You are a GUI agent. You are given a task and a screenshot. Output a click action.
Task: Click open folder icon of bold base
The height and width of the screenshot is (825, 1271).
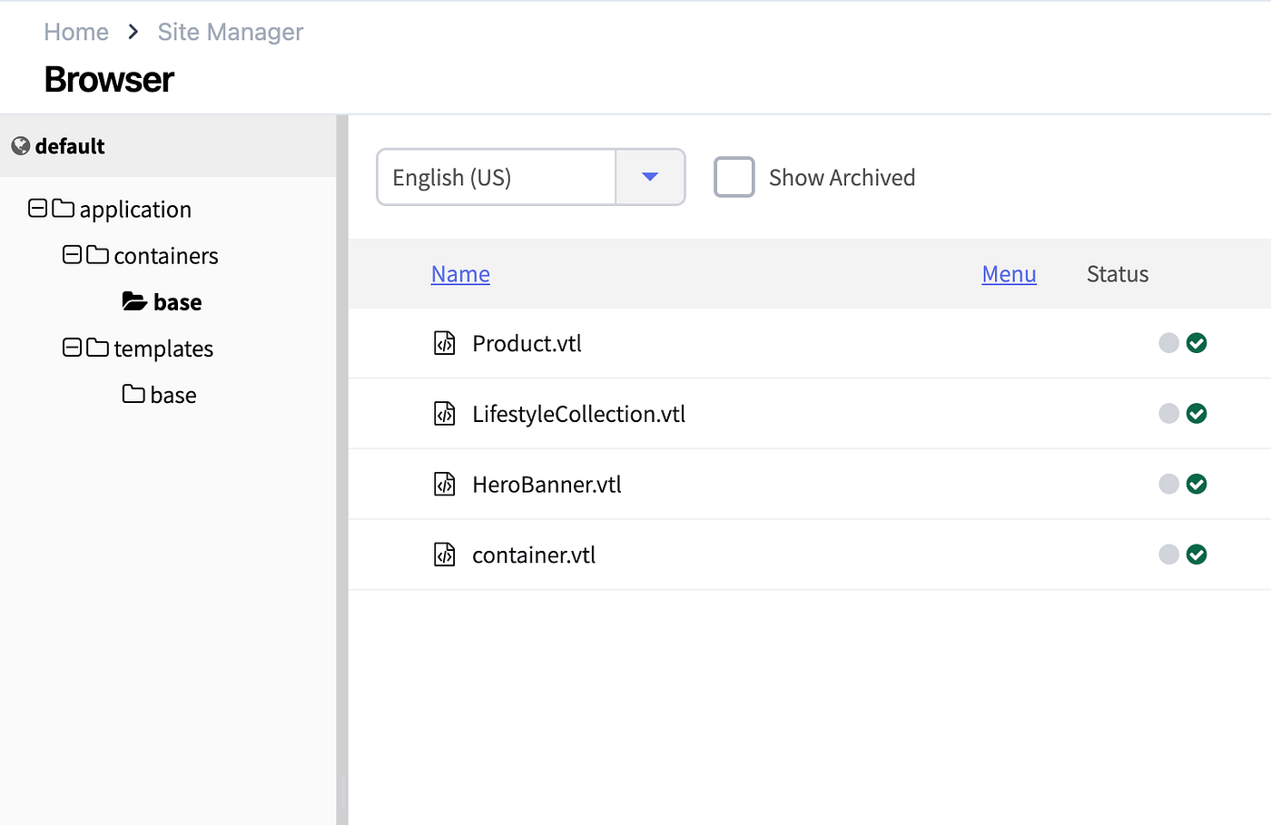pos(134,301)
